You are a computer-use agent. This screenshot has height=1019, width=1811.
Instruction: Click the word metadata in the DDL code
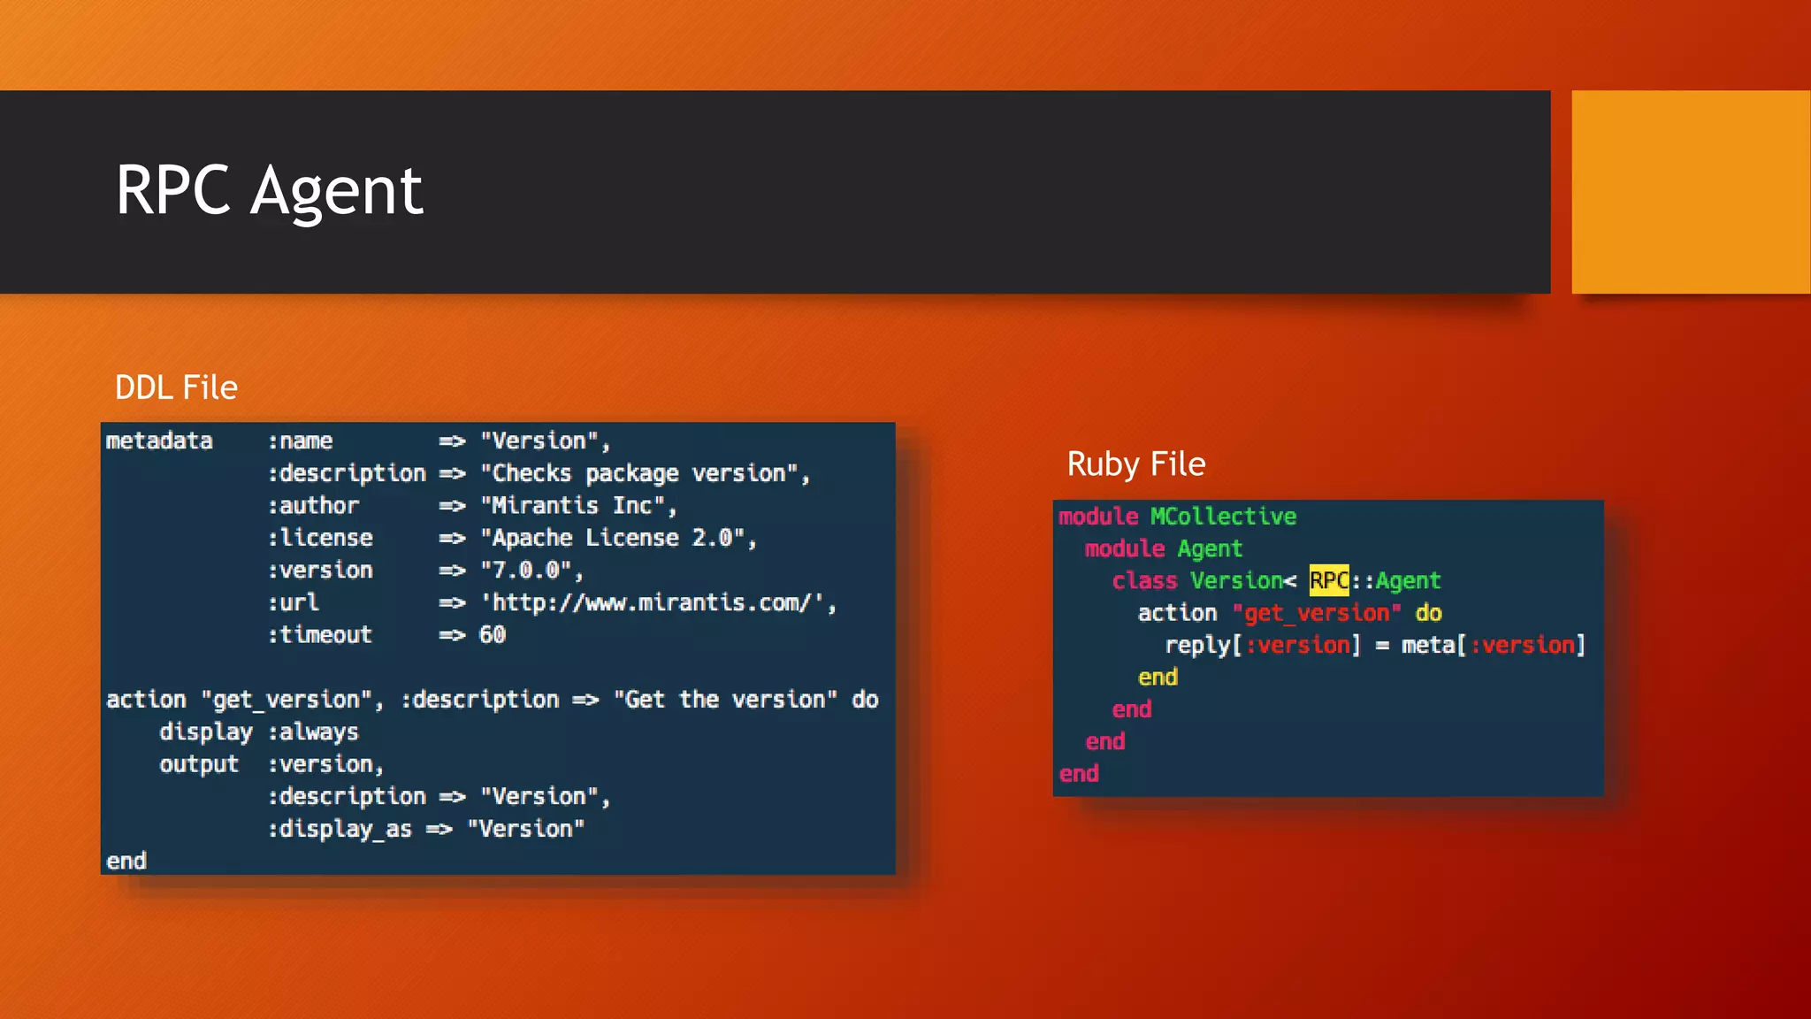point(159,441)
